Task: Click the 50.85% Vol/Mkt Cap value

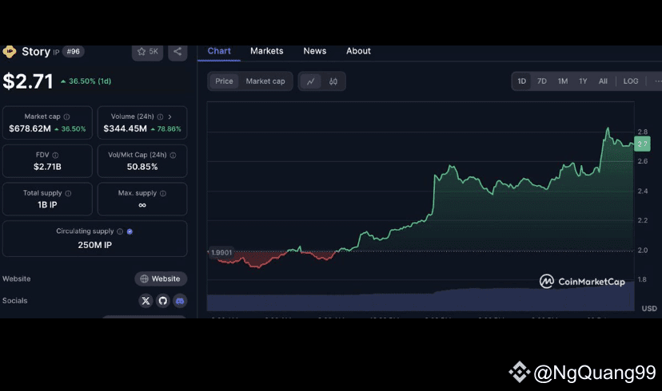Action: (x=142, y=167)
